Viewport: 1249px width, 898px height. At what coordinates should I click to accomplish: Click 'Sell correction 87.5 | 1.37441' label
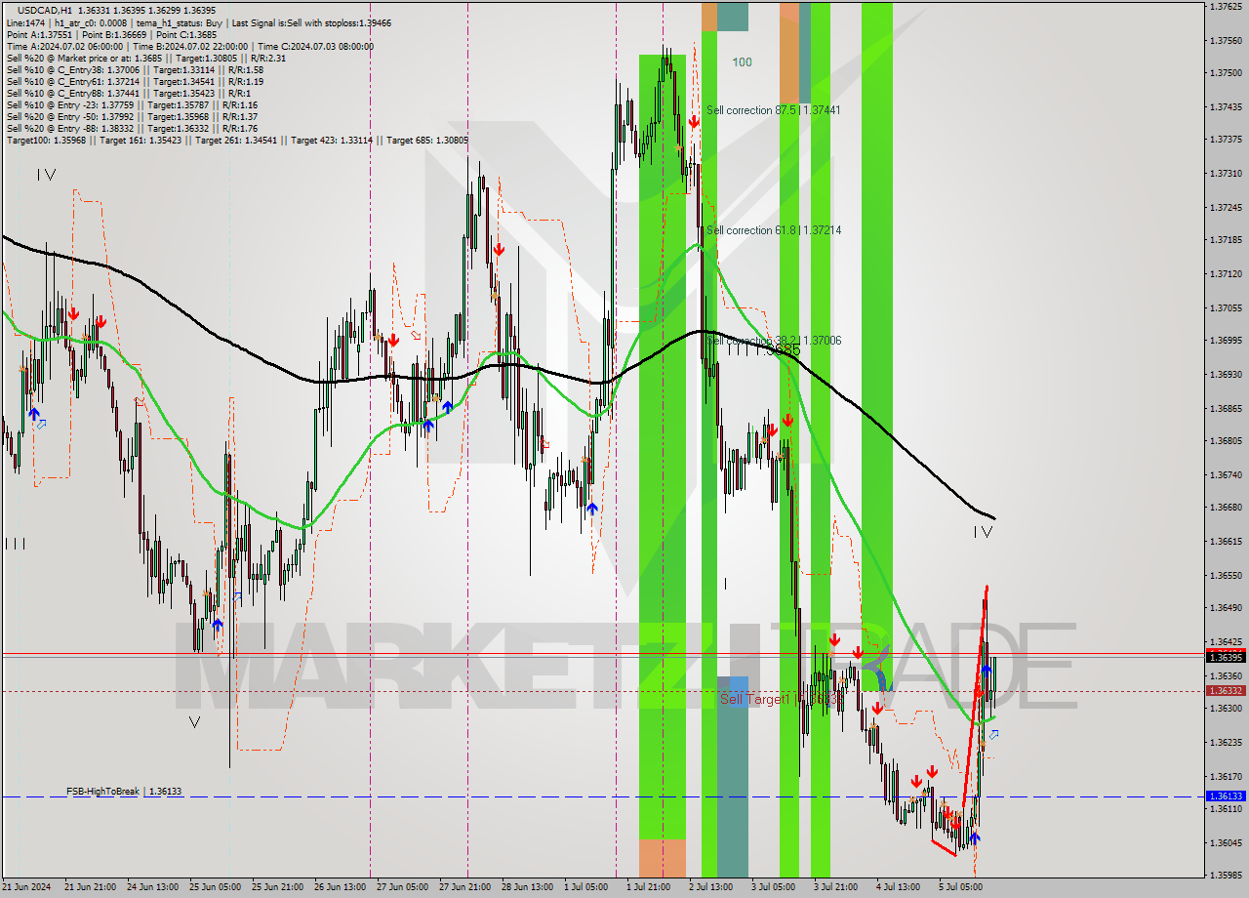tap(773, 110)
